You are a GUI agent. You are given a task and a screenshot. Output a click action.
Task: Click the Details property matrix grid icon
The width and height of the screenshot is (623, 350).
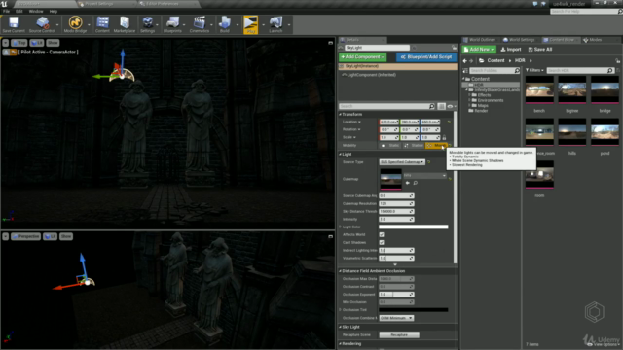pos(441,106)
